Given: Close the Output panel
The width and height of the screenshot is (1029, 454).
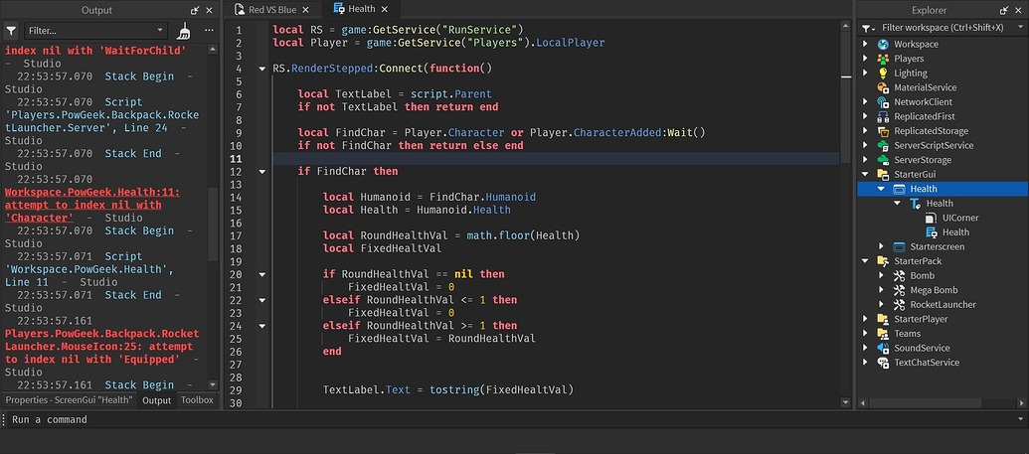Looking at the screenshot, I should (210, 11).
